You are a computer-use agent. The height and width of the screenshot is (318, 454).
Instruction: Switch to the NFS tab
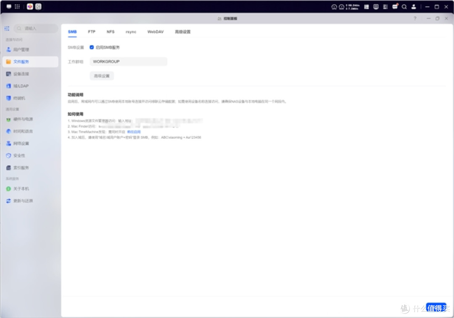point(110,32)
